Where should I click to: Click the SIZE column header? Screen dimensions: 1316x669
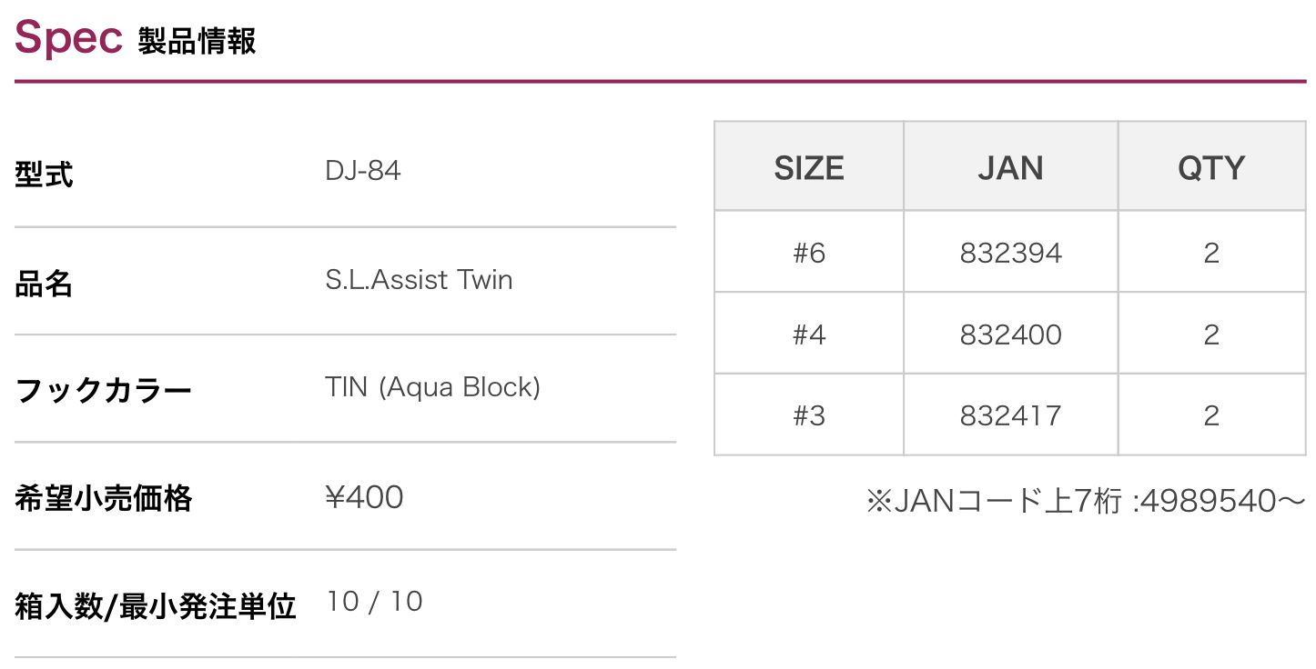[x=809, y=168]
